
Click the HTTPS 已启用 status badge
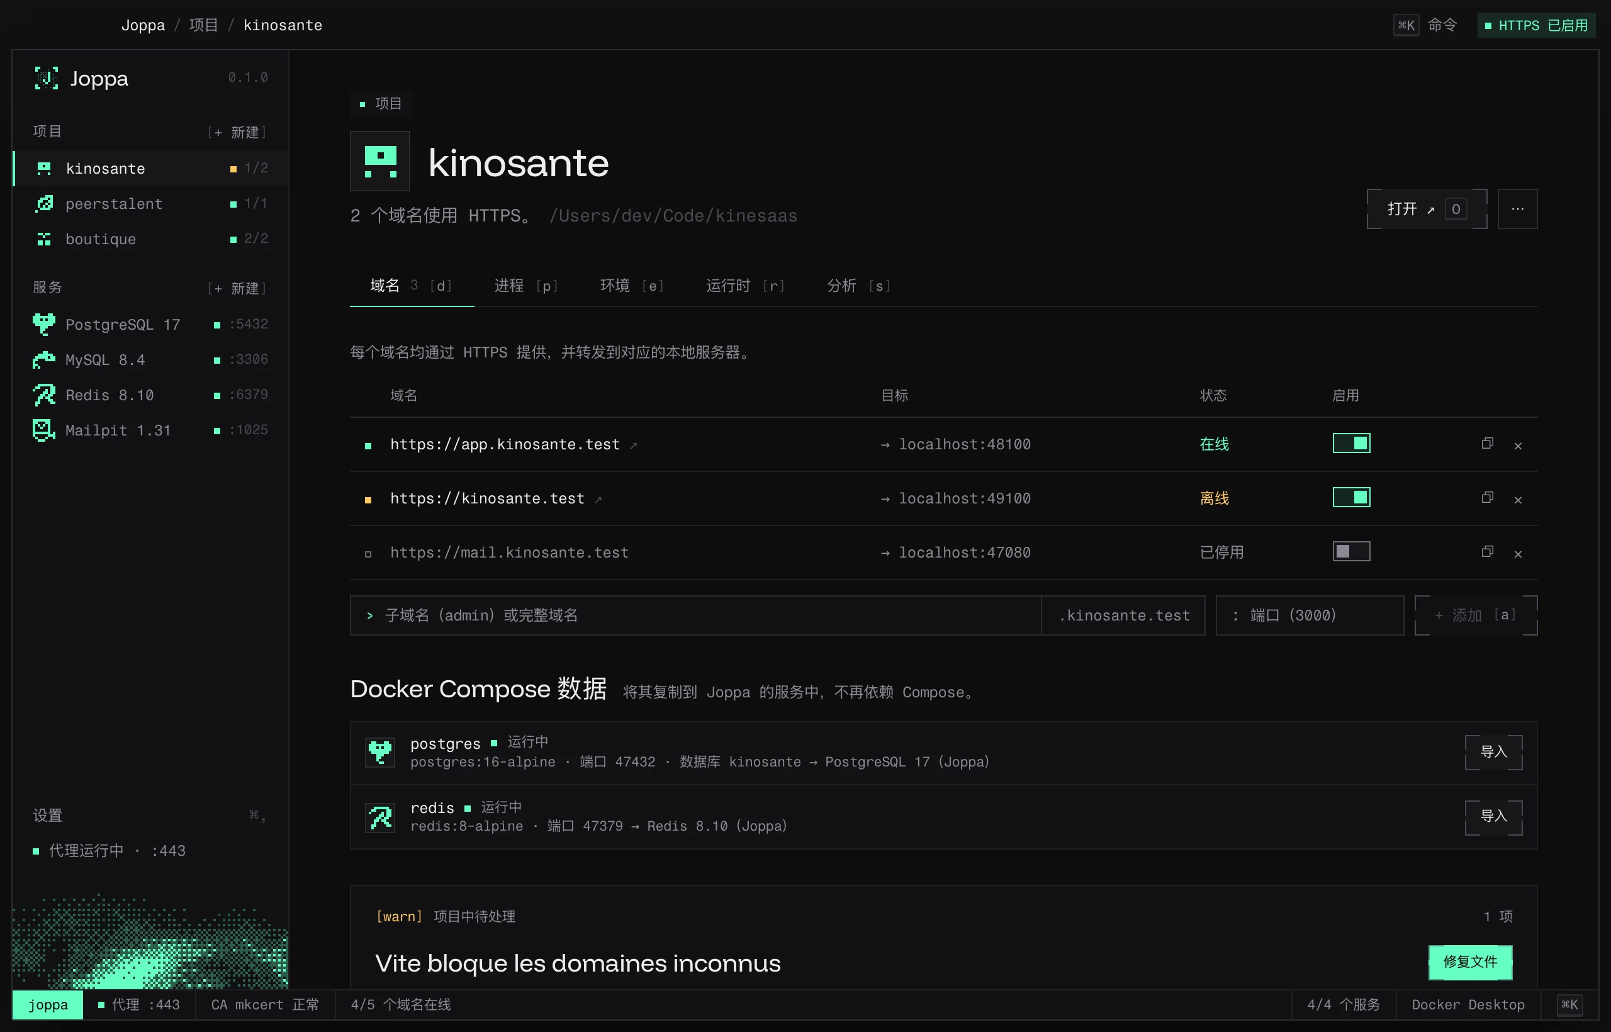click(x=1536, y=25)
